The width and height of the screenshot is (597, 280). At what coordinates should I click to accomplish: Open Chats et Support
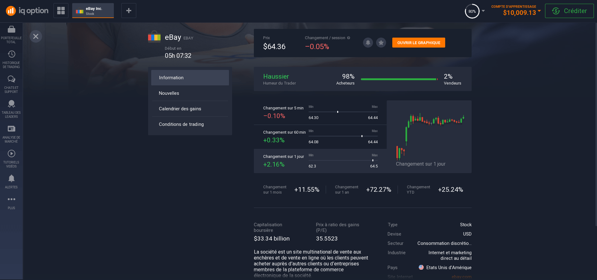click(x=11, y=82)
